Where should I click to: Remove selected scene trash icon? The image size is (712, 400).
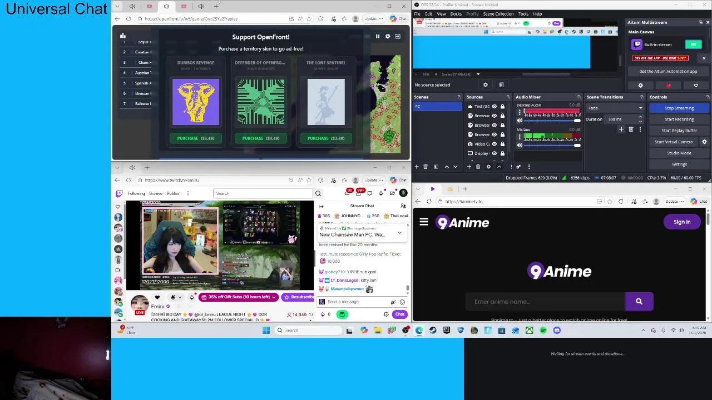[426, 167]
